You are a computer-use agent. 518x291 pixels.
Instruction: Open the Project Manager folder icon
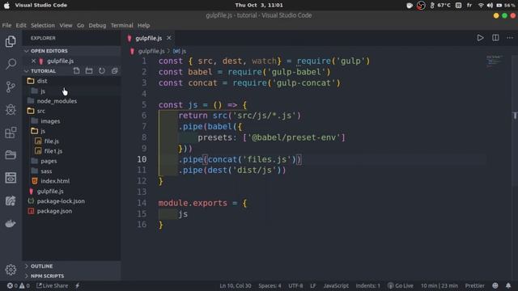pos(11,154)
